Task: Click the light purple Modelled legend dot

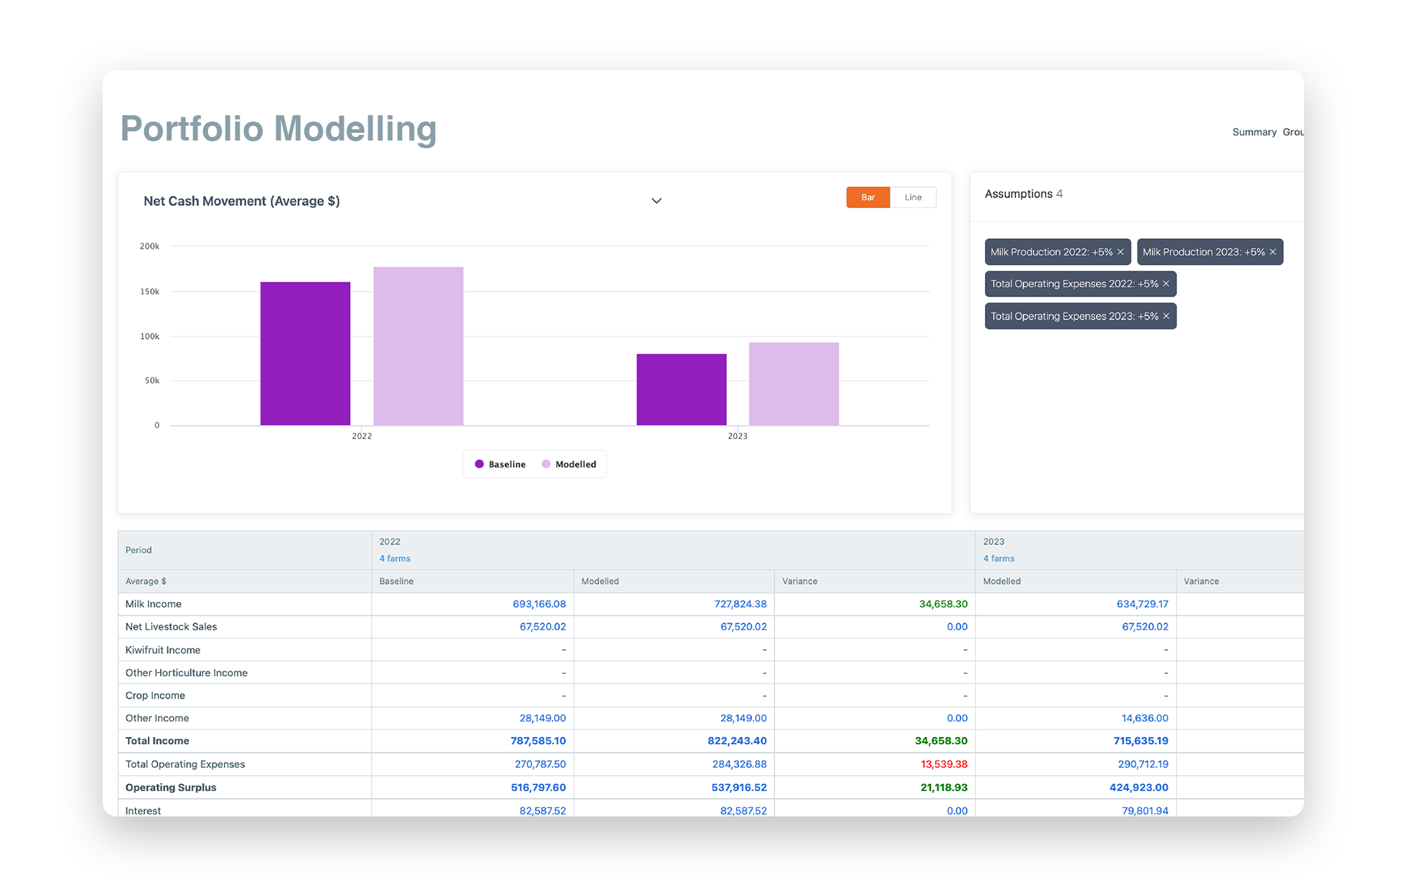Action: pyautogui.click(x=546, y=464)
